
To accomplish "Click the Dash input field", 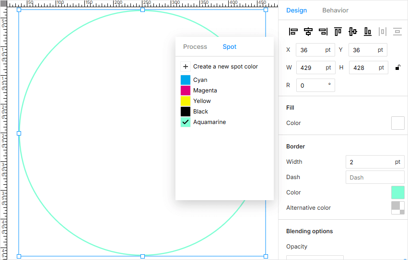I will coord(375,177).
